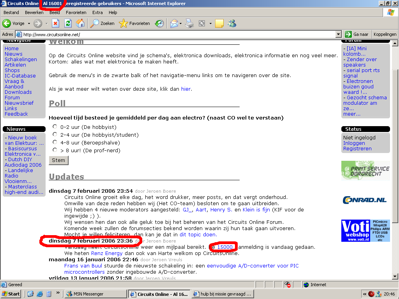Open the Favorieten star button
This screenshot has width=399, height=299.
click(135, 23)
